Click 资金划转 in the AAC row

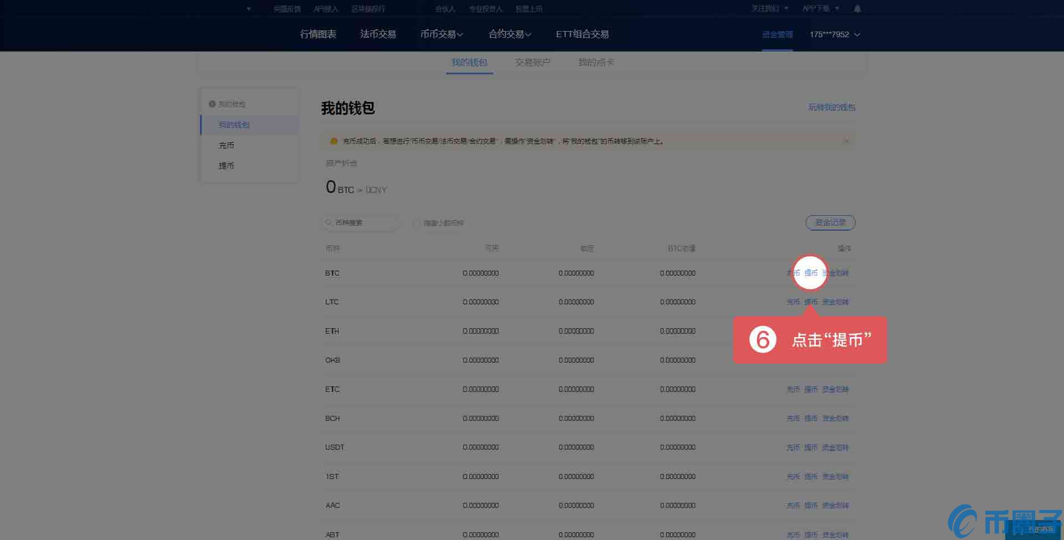(x=835, y=506)
